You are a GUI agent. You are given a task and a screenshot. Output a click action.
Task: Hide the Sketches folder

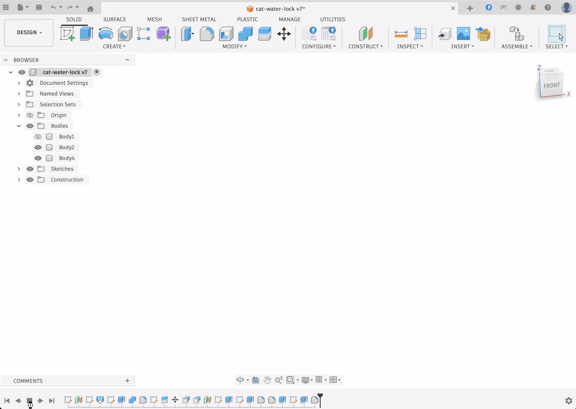coord(30,169)
